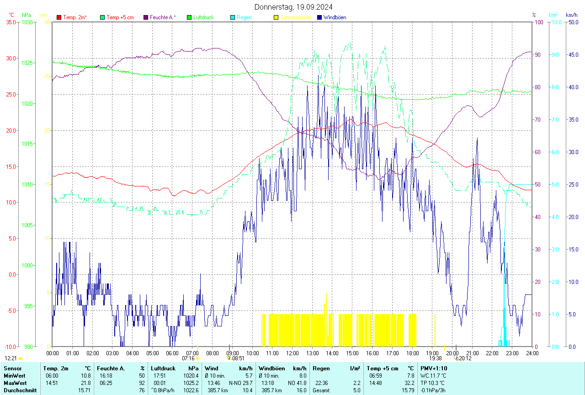Click the wind maximum value N-NO 29.7
585x395 pixels.
pyautogui.click(x=240, y=383)
